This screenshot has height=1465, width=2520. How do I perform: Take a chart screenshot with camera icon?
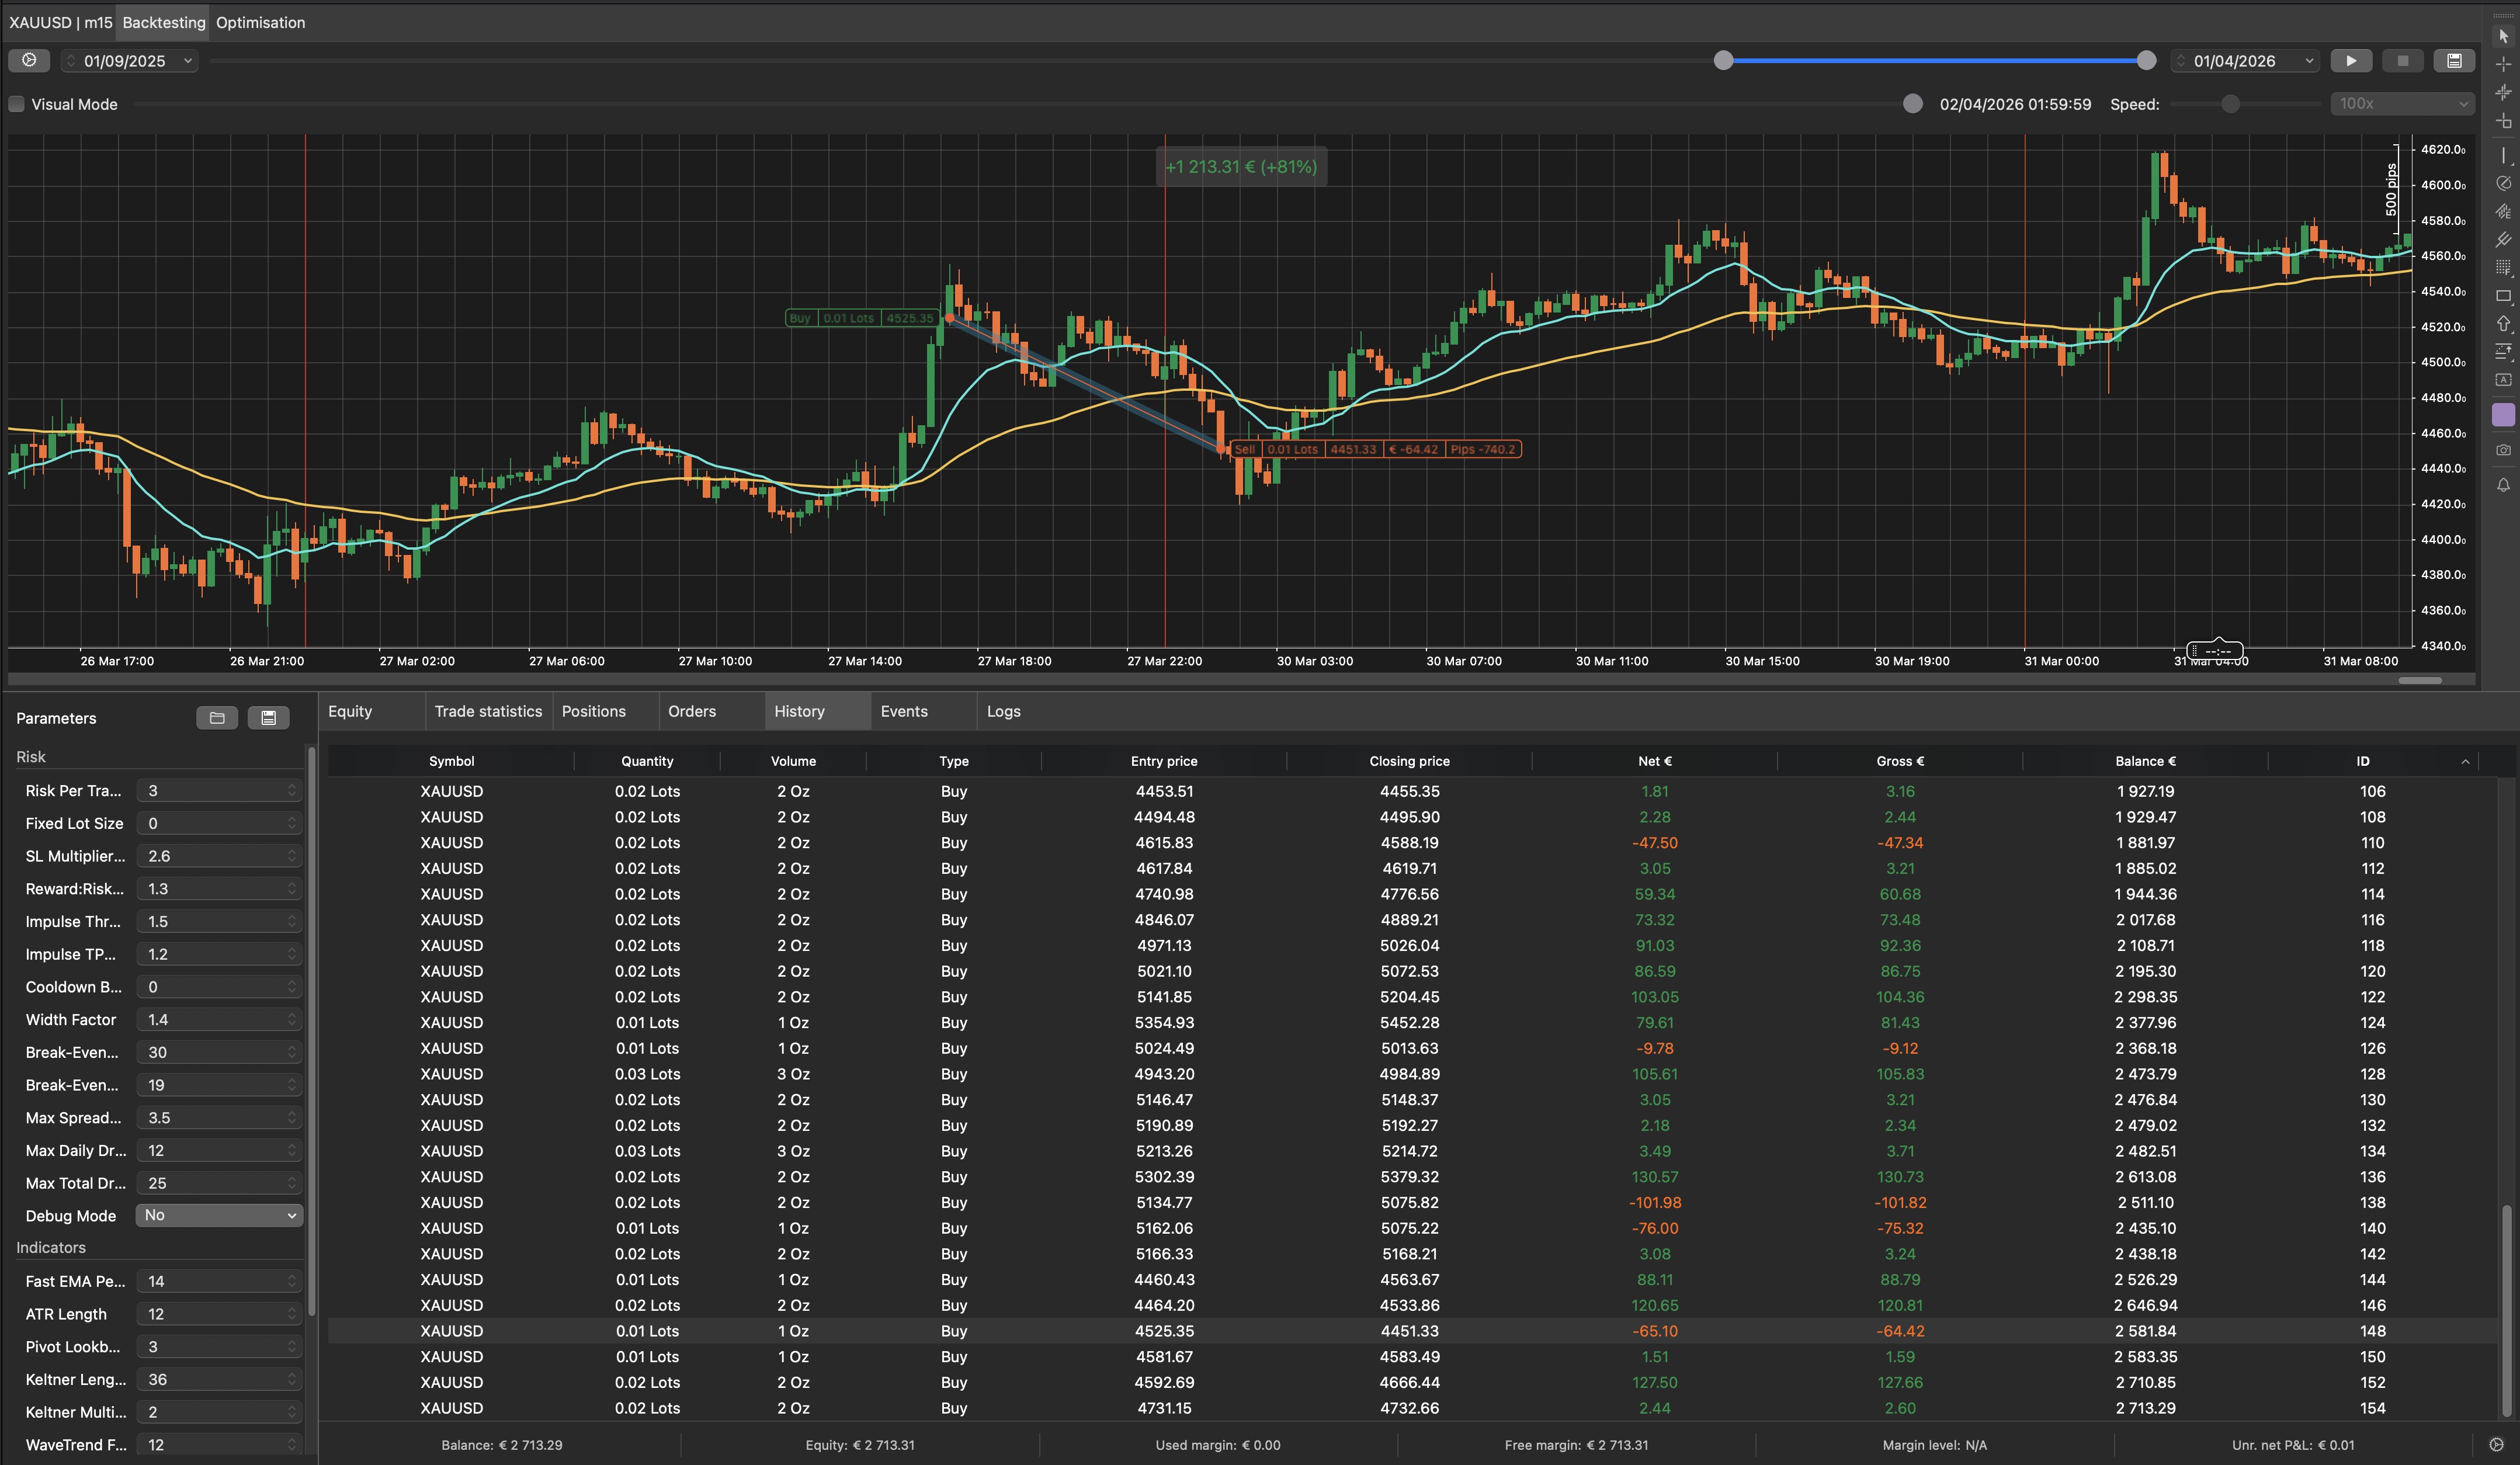click(2503, 450)
